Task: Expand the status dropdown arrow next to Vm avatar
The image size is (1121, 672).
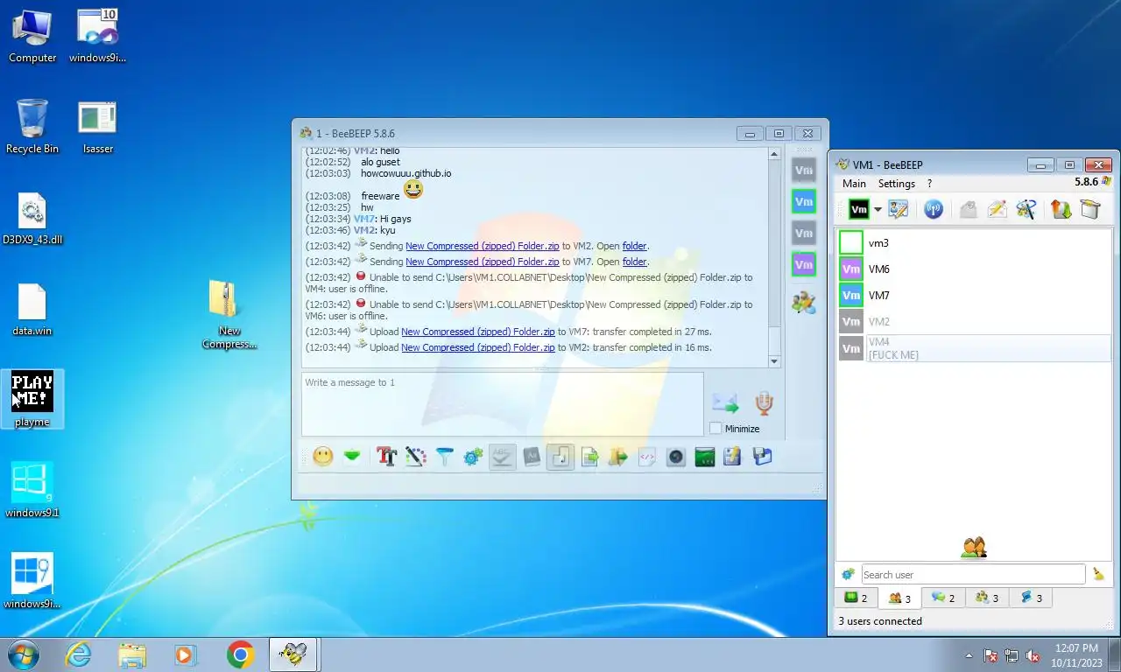Action: coord(878,210)
